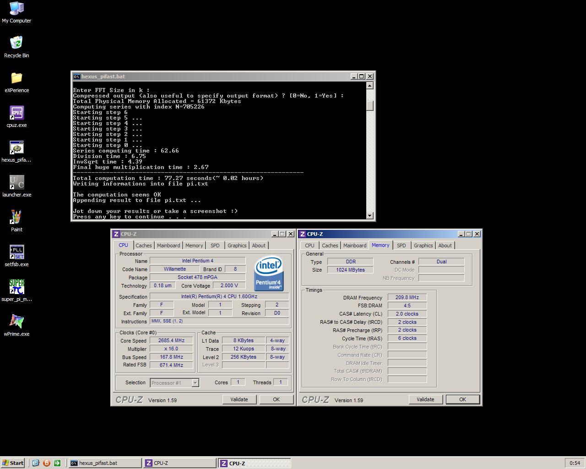Click the Package Socket 478 mPGA field
The image size is (586, 469).
(x=198, y=278)
